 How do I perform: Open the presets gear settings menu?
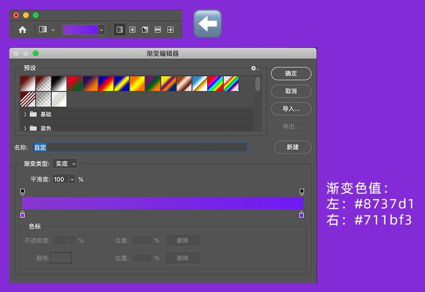pos(254,68)
